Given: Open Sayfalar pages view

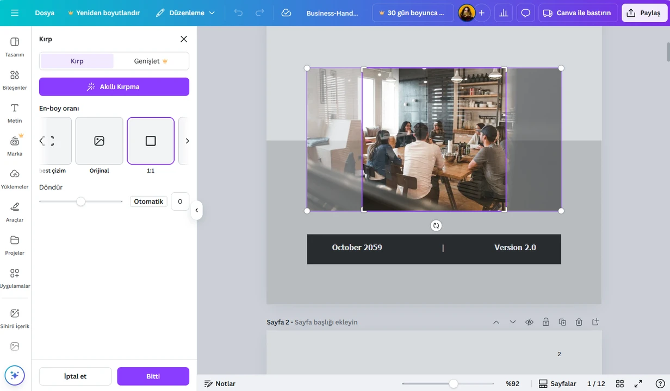Looking at the screenshot, I should tap(557, 383).
